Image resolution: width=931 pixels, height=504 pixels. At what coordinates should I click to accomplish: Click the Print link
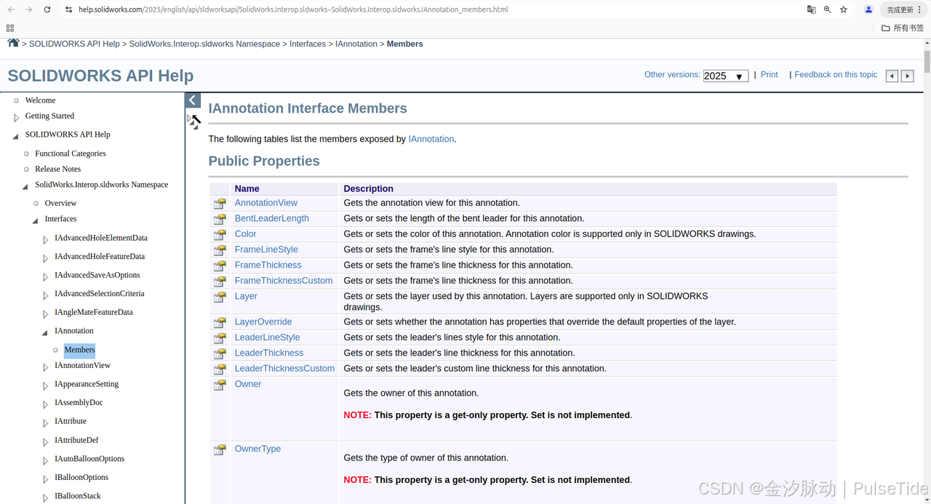pyautogui.click(x=770, y=75)
